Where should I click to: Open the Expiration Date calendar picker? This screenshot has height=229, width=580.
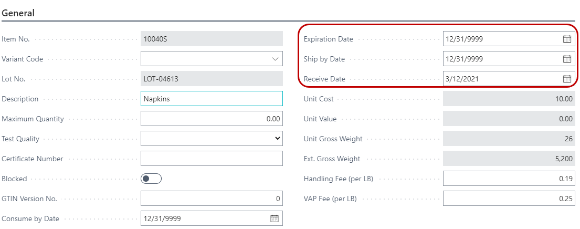tap(567, 39)
